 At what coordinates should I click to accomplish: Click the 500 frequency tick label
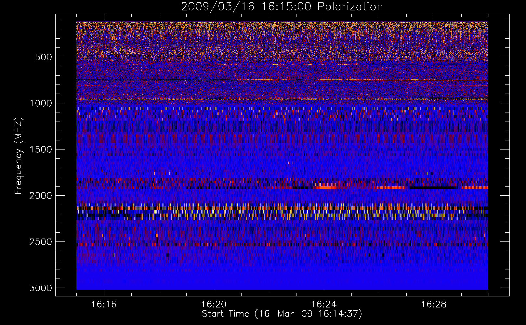click(43, 57)
